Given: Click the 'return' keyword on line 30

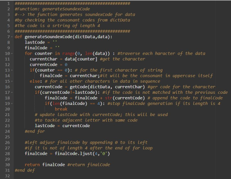Looking at the screenshot, I should pos(32,165).
